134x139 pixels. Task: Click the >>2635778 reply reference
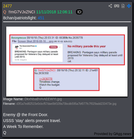[x=46, y=79]
